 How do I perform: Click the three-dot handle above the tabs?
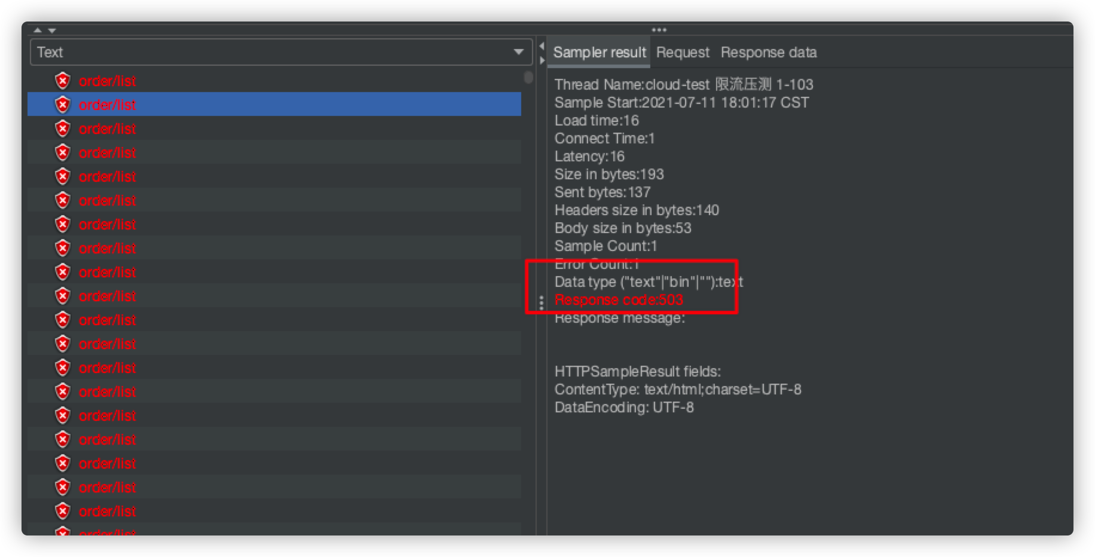659,30
